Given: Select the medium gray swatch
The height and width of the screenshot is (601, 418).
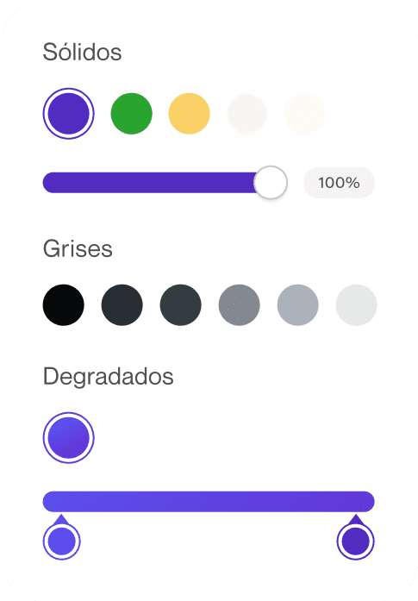Looking at the screenshot, I should (239, 305).
